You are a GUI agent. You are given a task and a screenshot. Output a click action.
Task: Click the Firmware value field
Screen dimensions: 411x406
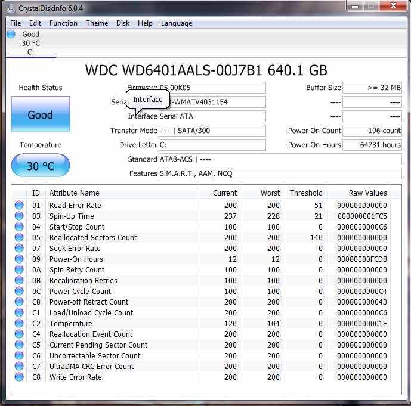[x=212, y=88]
